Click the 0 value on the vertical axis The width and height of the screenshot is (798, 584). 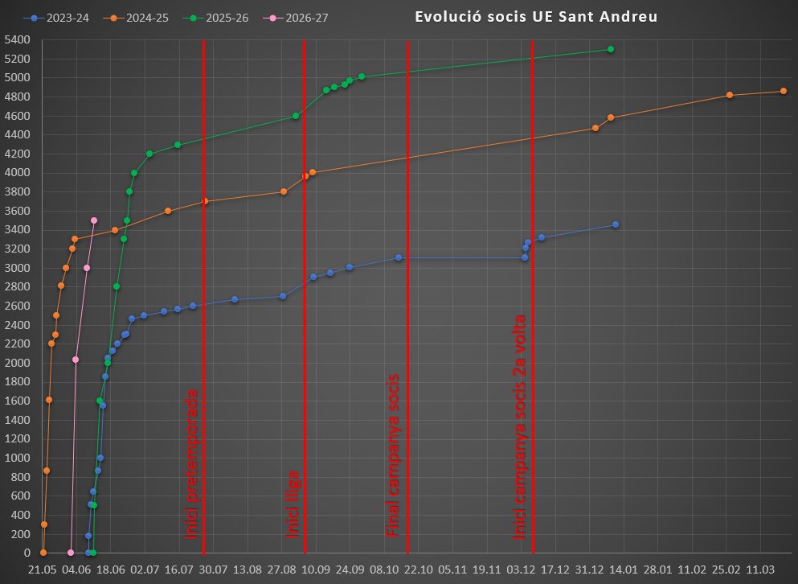(27, 553)
